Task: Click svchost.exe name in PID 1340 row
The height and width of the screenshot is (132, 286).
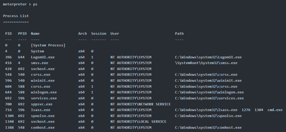Action: point(43,121)
